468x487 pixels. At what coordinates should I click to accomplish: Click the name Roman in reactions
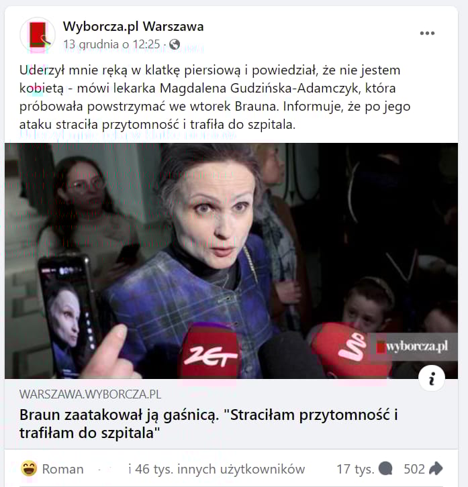pyautogui.click(x=63, y=469)
